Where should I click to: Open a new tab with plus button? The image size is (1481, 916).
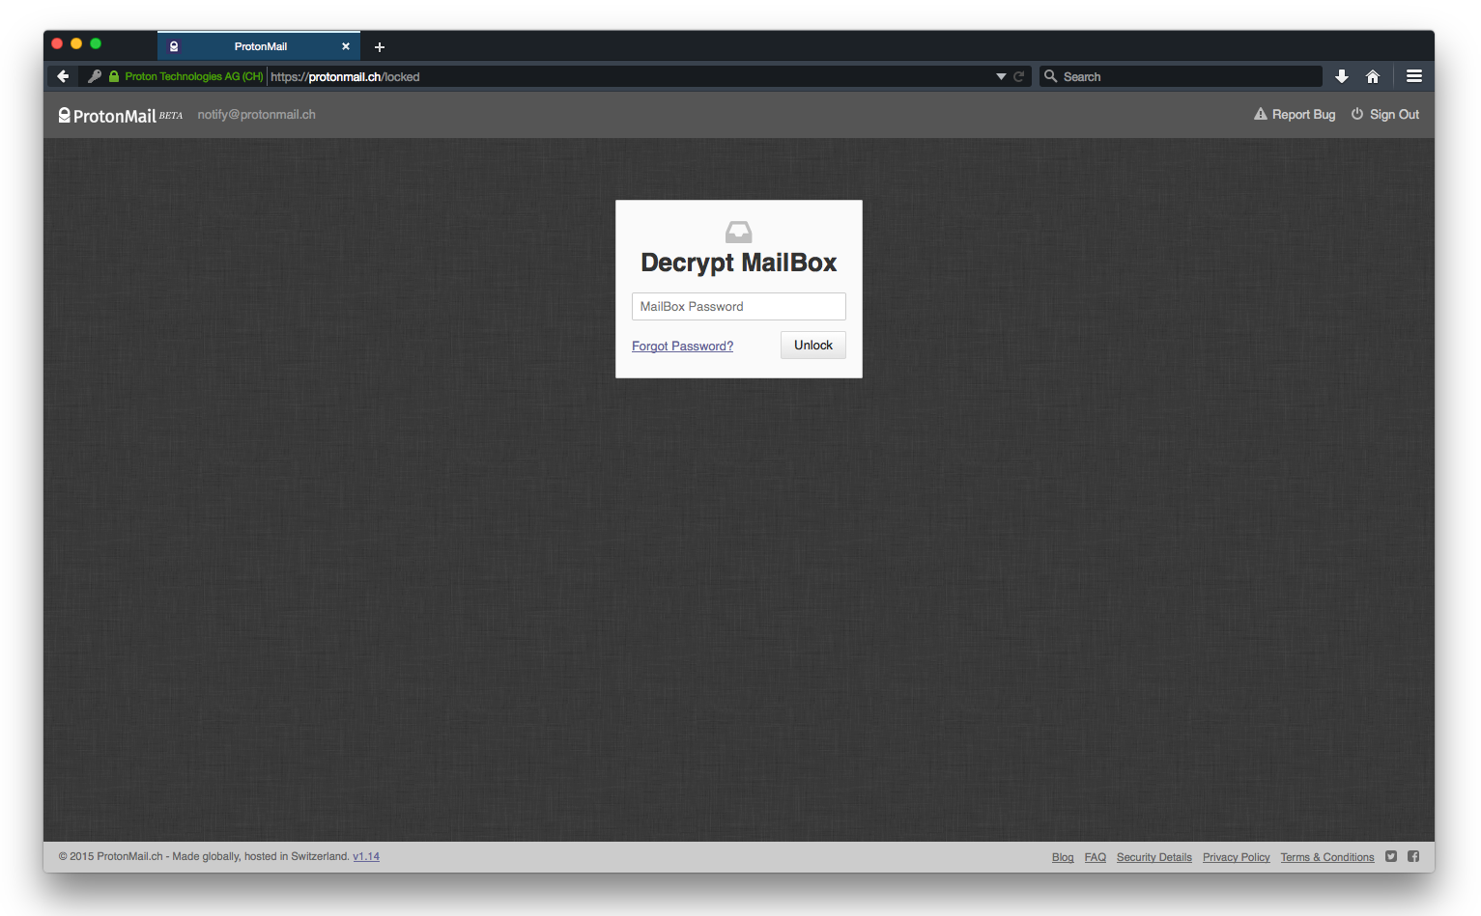click(x=380, y=46)
